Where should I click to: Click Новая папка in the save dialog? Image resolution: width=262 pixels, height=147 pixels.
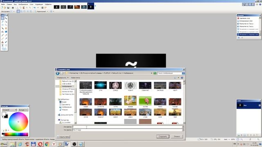pyautogui.click(x=75, y=78)
